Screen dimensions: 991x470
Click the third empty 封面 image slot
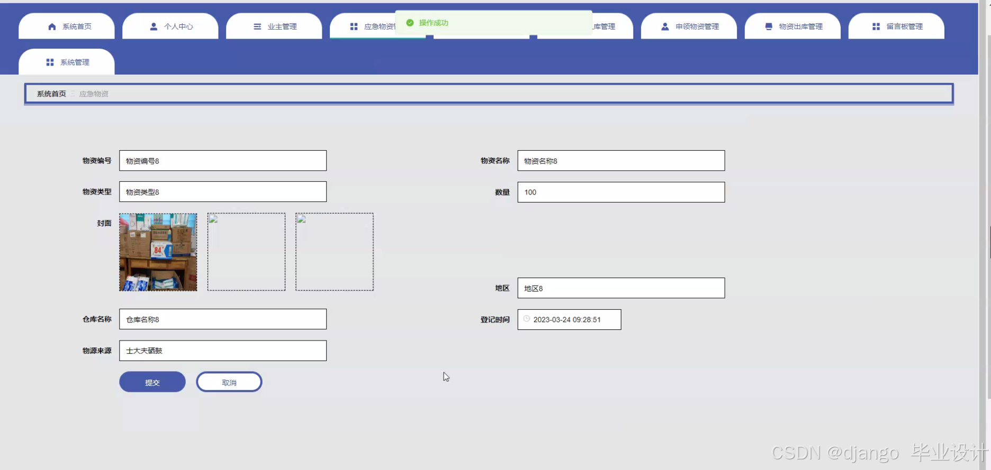click(335, 252)
